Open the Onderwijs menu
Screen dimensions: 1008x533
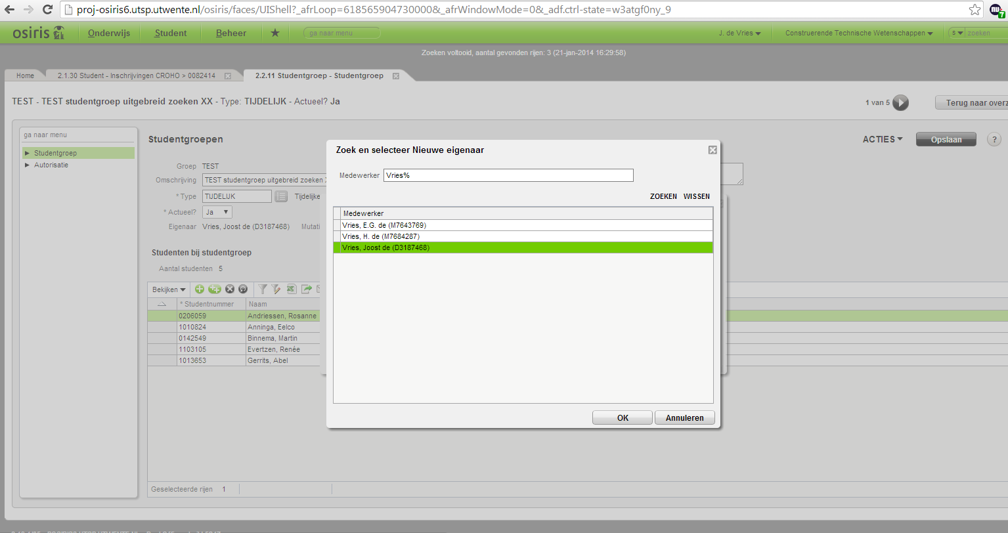[x=109, y=33]
